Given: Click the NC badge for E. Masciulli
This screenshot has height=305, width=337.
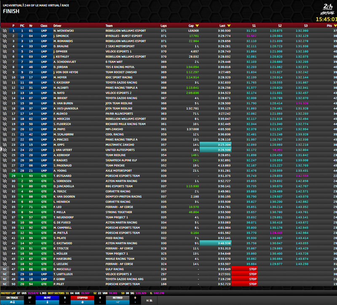Looking at the screenshot, I should [x=5, y=269].
